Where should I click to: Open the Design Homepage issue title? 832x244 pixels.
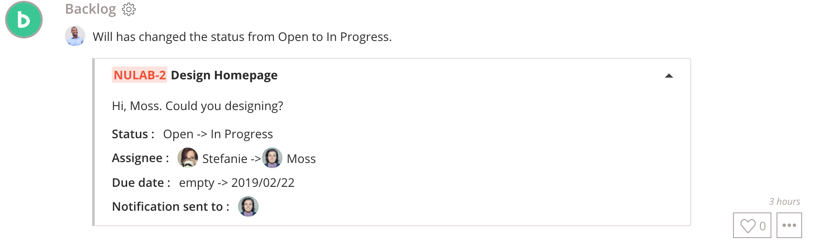point(224,75)
